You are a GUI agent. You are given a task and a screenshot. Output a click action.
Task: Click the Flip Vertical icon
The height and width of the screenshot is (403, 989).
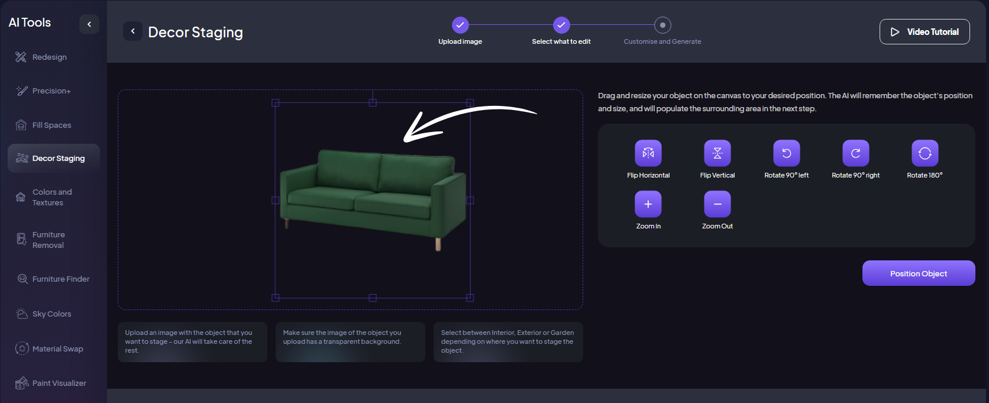(717, 153)
